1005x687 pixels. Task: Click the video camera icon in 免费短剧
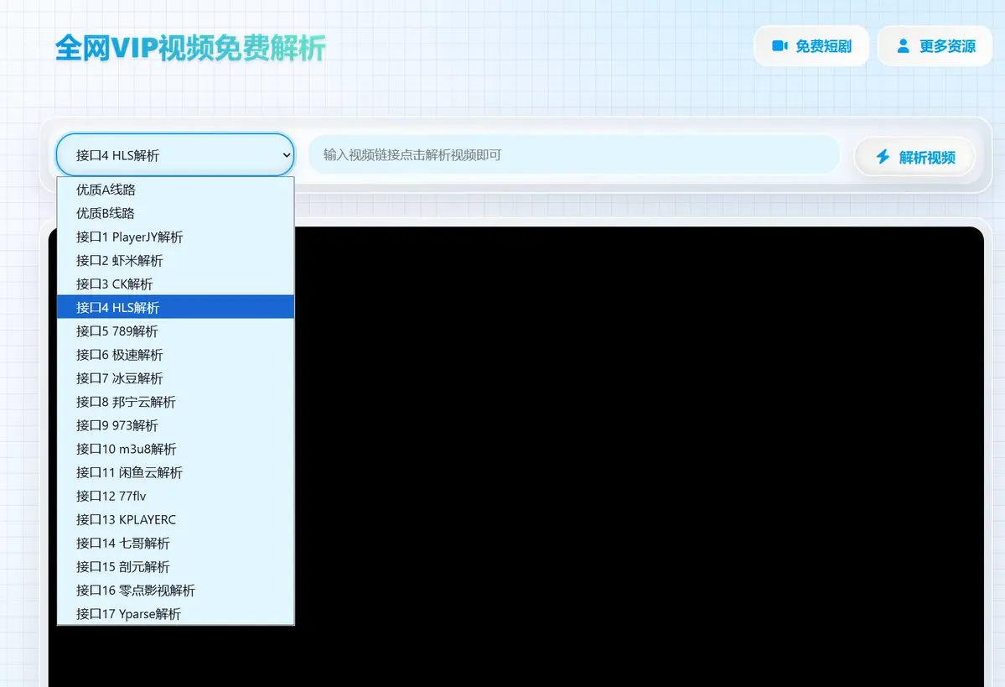pos(780,45)
